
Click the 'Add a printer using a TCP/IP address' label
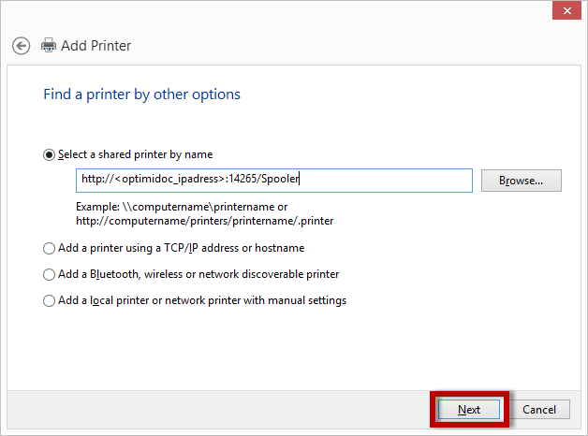[181, 248]
